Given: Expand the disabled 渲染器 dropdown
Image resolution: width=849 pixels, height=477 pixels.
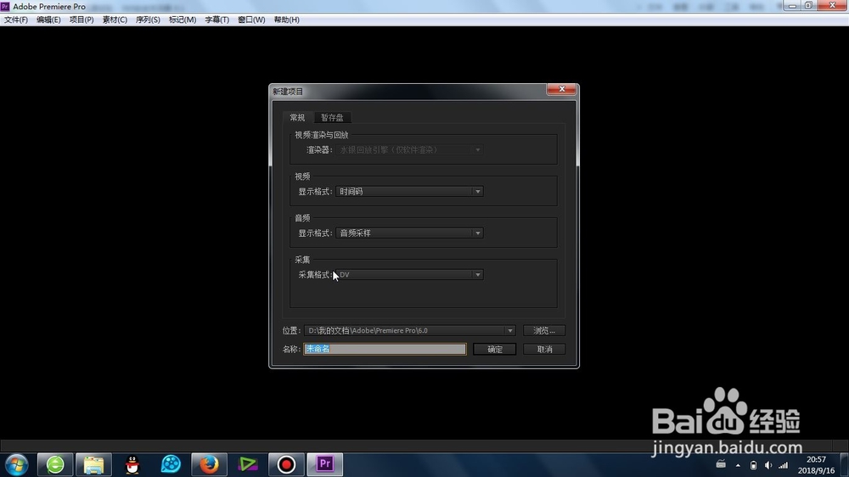Looking at the screenshot, I should coord(409,149).
